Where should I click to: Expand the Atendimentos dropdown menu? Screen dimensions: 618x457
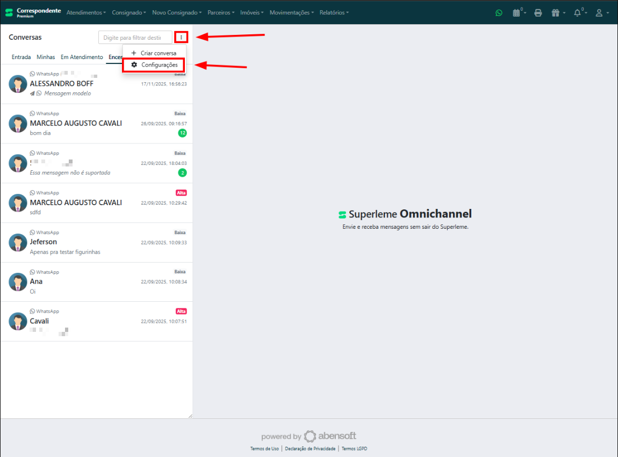(x=86, y=12)
